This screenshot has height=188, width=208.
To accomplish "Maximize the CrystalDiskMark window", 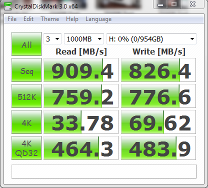I will 174,4.
